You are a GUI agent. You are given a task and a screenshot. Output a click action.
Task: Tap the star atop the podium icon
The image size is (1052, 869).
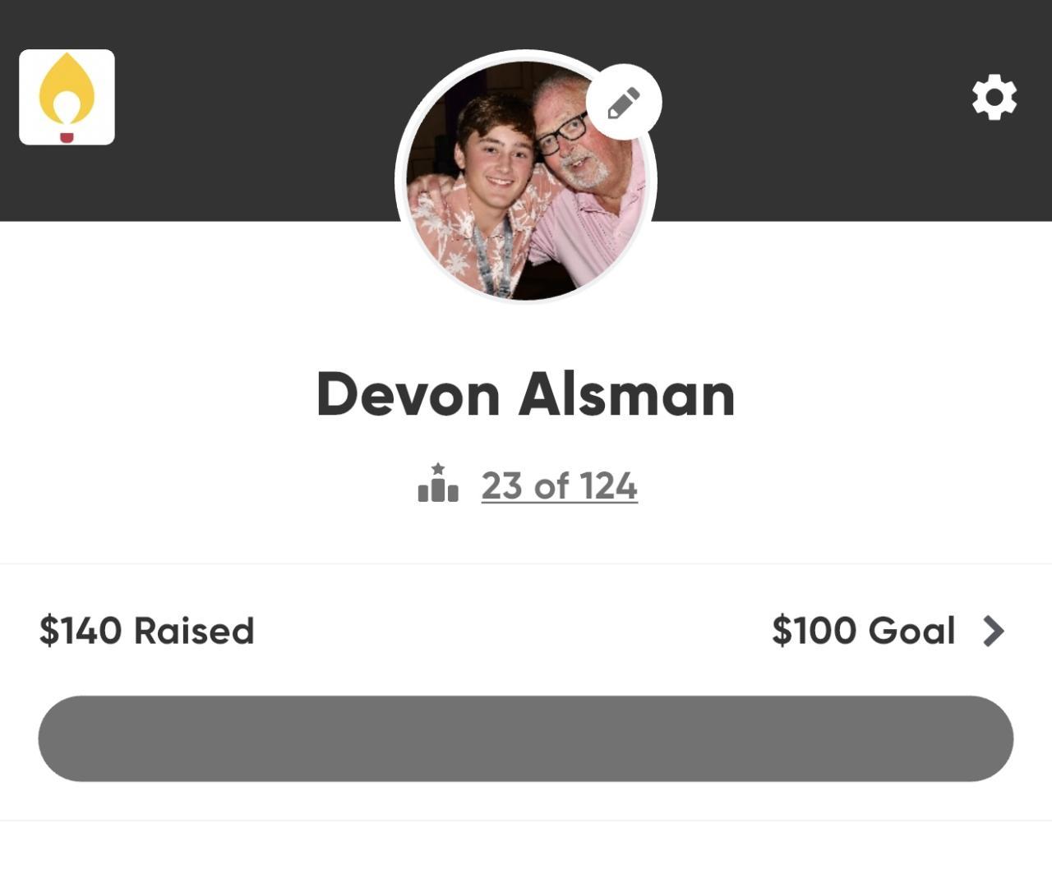(438, 468)
